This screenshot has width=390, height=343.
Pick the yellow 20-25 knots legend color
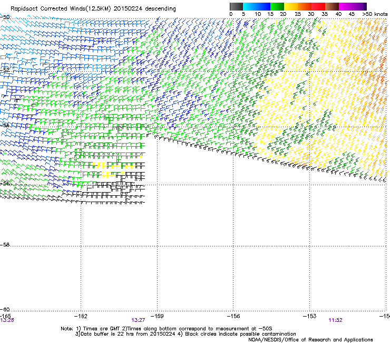[291, 6]
